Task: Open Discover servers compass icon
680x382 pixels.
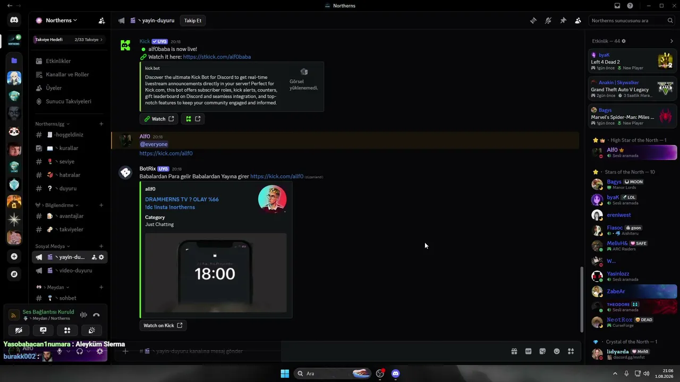Action: tap(14, 274)
